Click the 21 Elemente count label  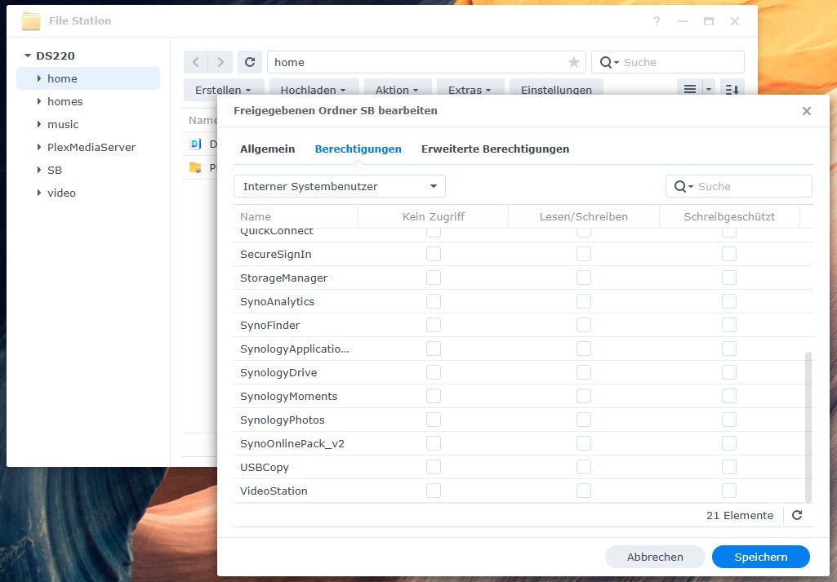point(739,515)
